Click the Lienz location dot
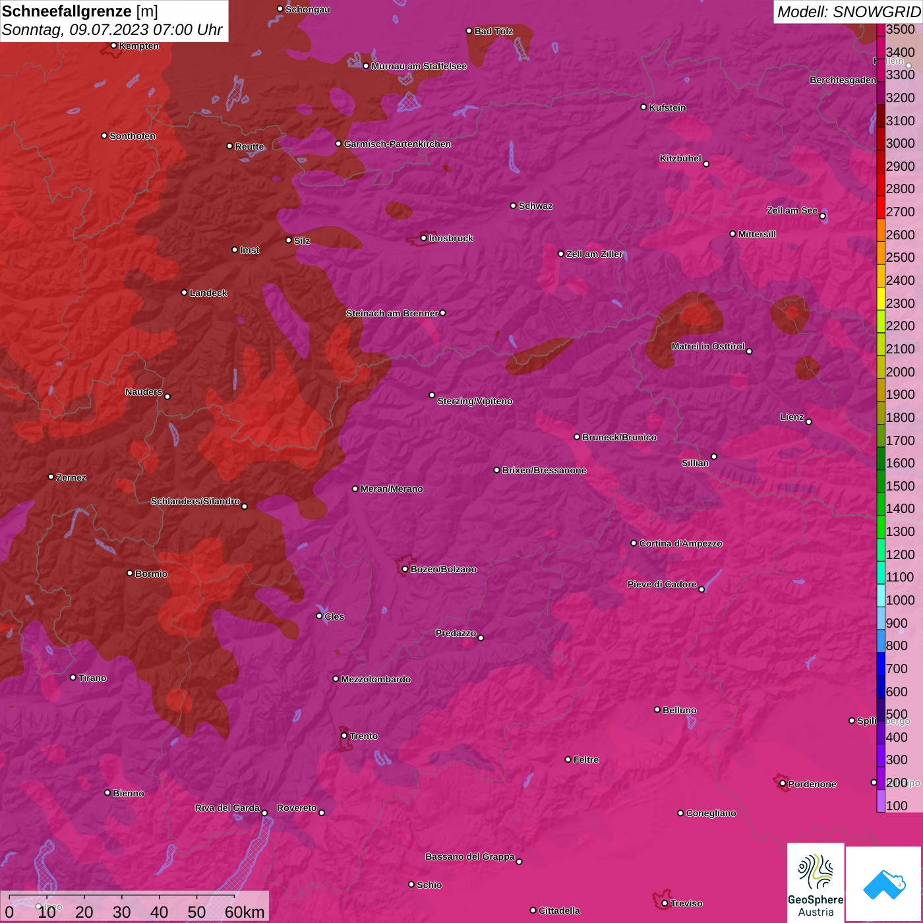The height and width of the screenshot is (923, 923). [809, 421]
